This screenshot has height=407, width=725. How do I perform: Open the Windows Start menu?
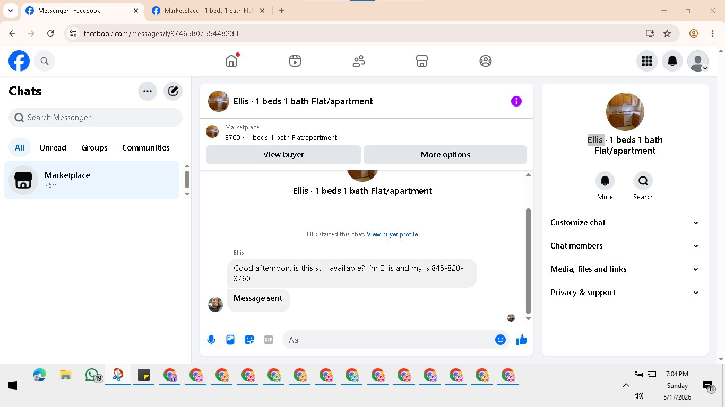(x=13, y=385)
